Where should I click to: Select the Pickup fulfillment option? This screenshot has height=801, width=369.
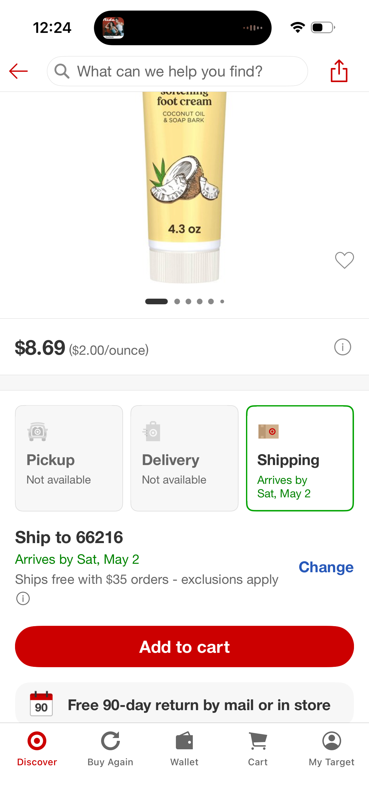(69, 458)
